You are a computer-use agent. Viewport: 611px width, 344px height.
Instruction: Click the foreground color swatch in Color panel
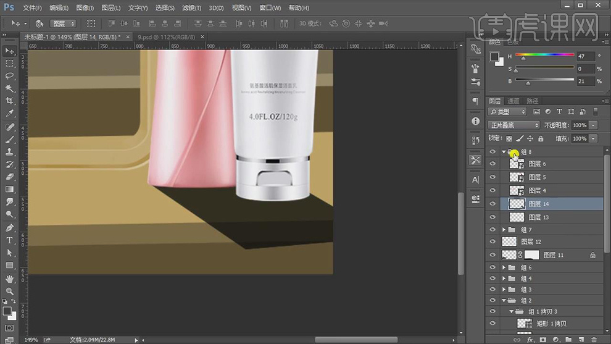(494, 57)
